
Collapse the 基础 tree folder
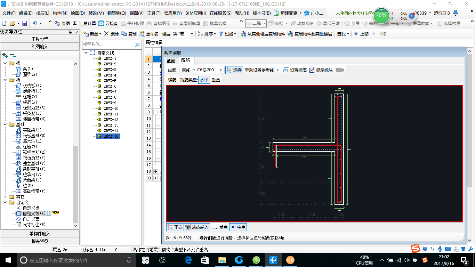(5, 124)
